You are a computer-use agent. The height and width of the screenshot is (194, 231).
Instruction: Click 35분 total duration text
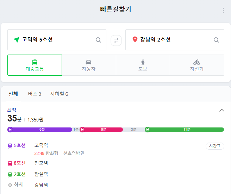[14, 118]
